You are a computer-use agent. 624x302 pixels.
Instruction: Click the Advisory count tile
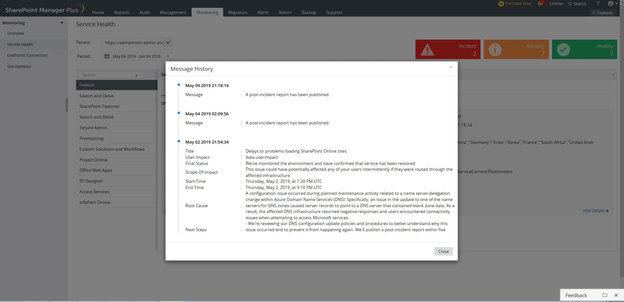516,49
